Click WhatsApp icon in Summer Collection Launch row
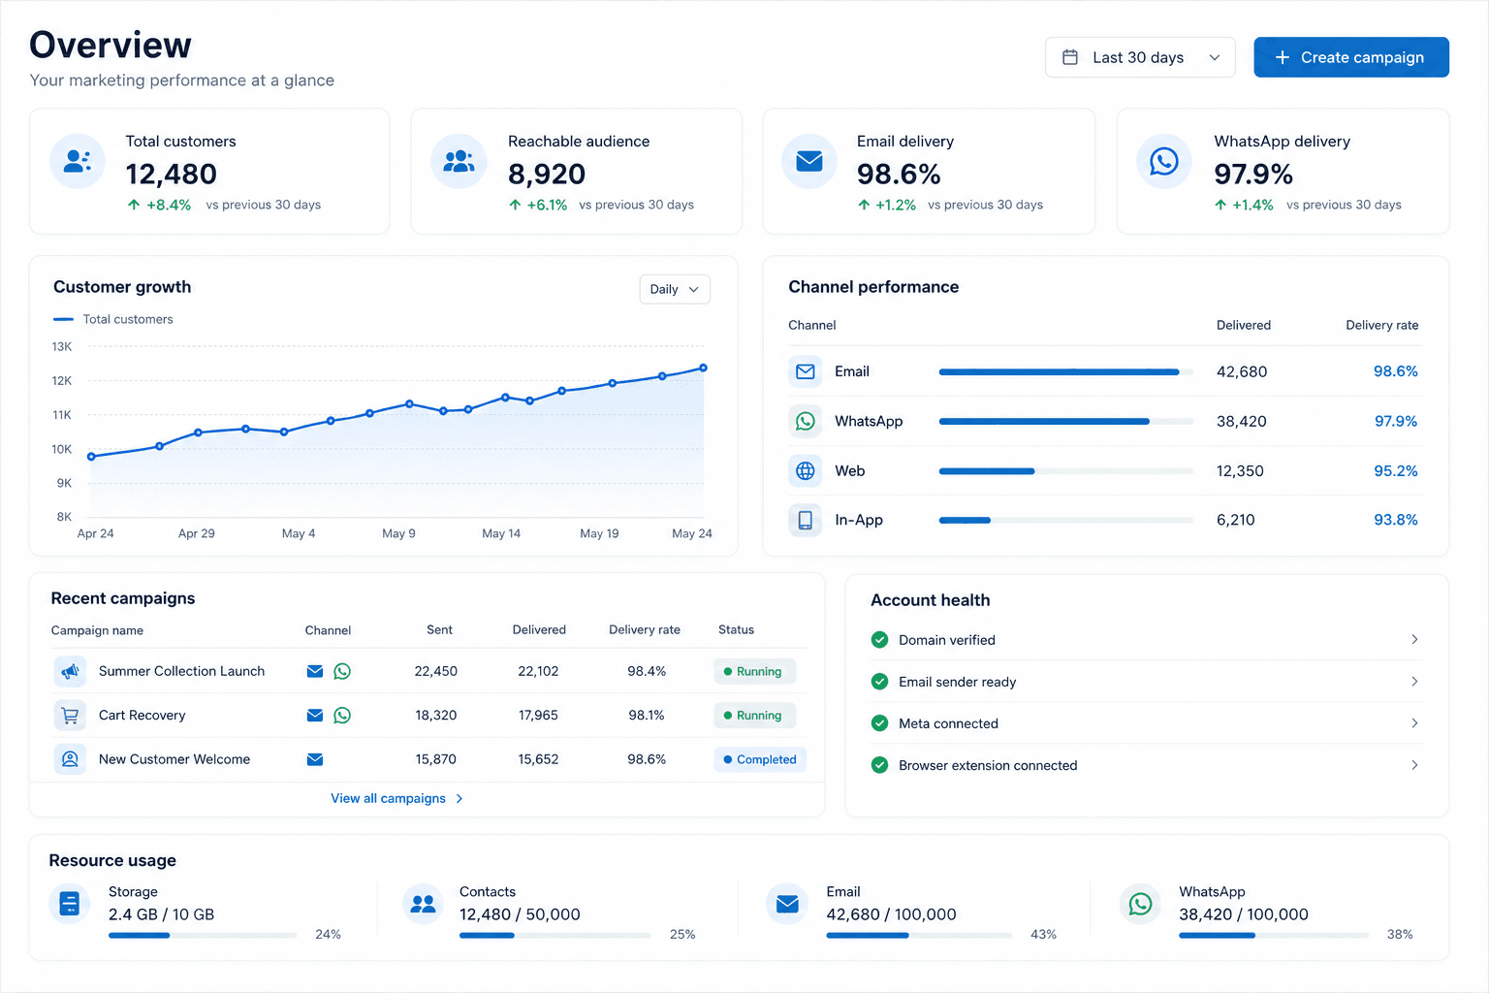1489x993 pixels. coord(342,671)
